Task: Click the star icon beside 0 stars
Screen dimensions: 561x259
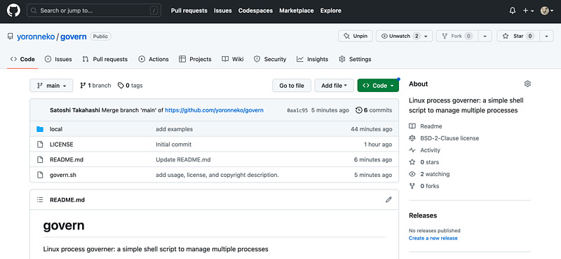Action: pyautogui.click(x=412, y=162)
